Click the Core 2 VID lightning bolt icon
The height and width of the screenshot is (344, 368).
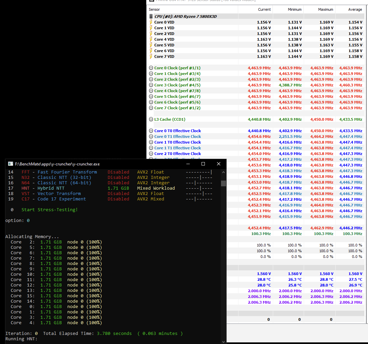(x=151, y=34)
